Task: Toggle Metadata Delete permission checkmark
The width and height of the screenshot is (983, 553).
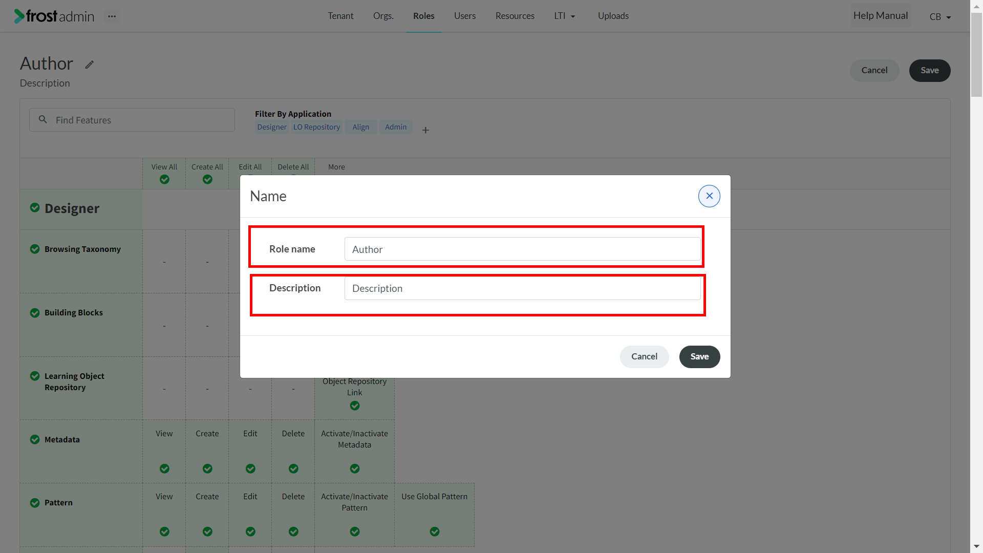Action: click(293, 469)
